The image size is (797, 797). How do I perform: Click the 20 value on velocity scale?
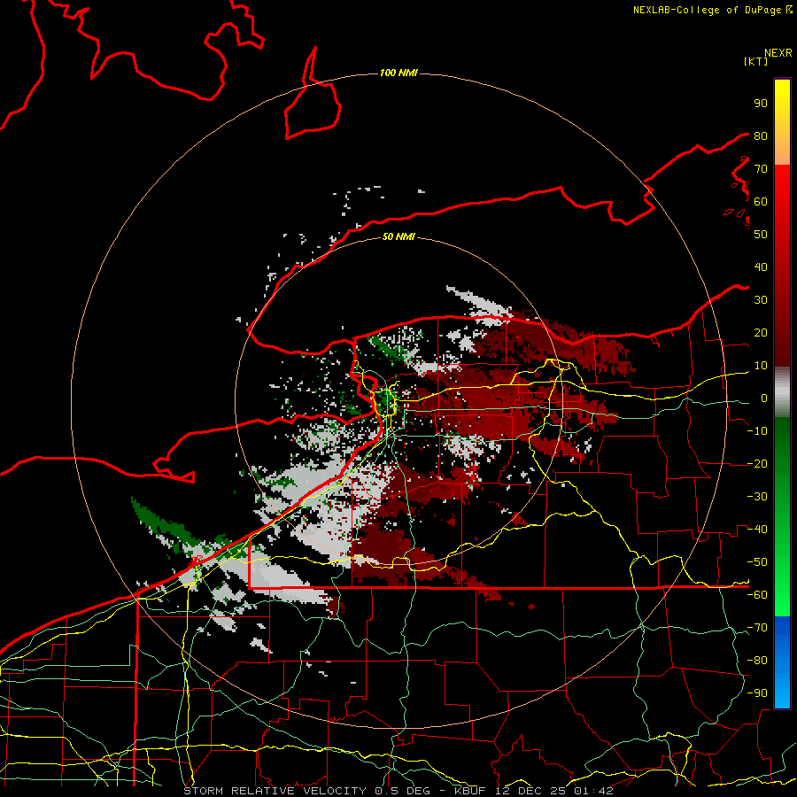(761, 332)
